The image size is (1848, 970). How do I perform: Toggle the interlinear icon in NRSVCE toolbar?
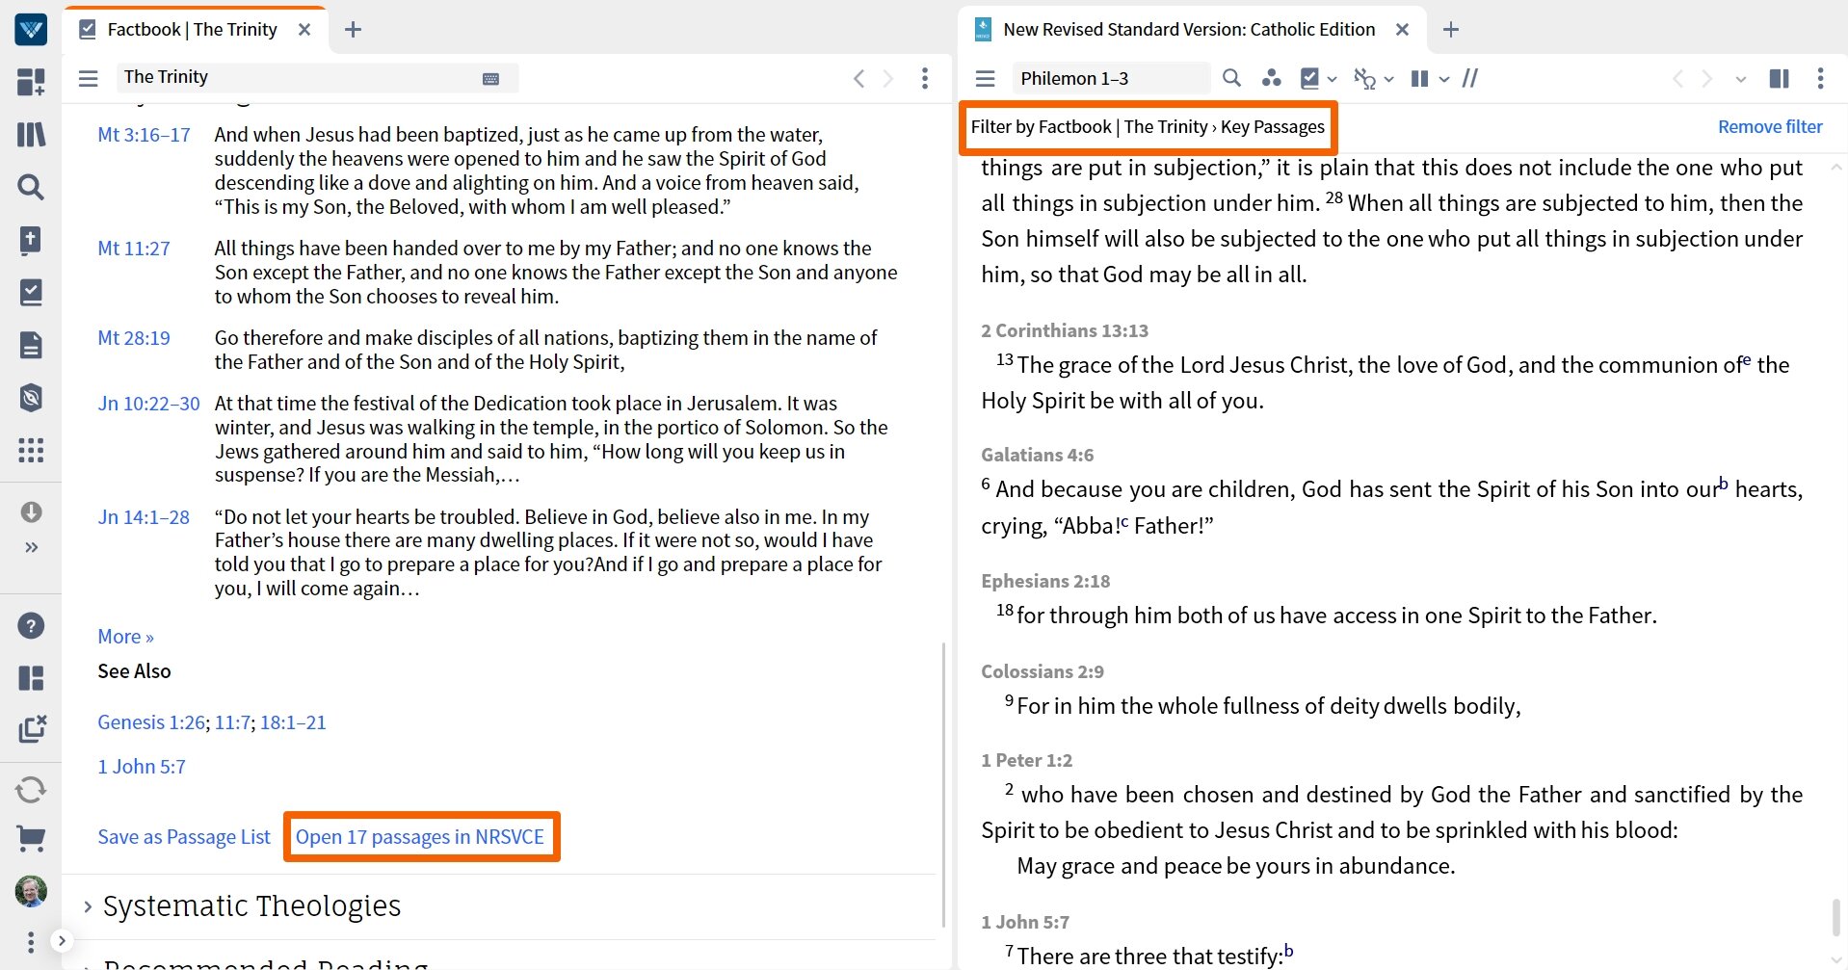(1364, 78)
